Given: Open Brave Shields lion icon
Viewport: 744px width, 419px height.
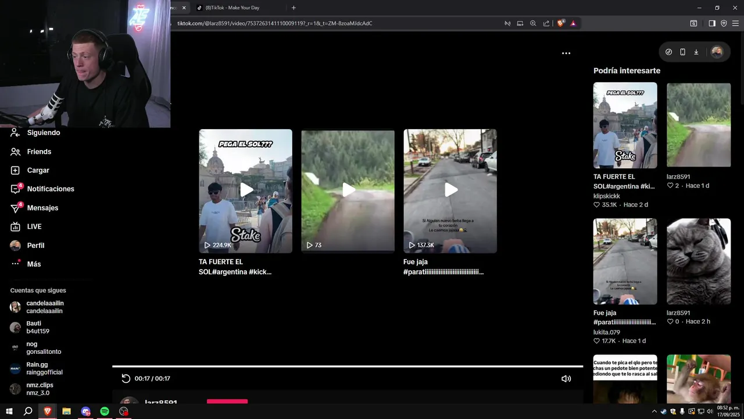Looking at the screenshot, I should (x=560, y=23).
